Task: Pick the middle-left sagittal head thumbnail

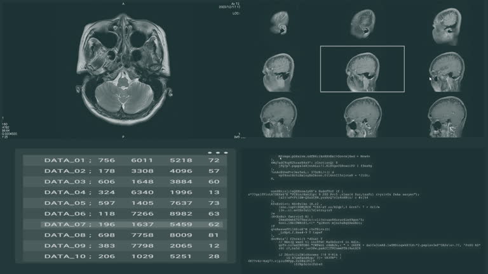Action: pyautogui.click(x=278, y=72)
